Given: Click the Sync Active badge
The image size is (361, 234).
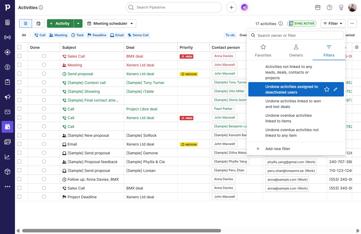Looking at the screenshot, I should click(302, 23).
